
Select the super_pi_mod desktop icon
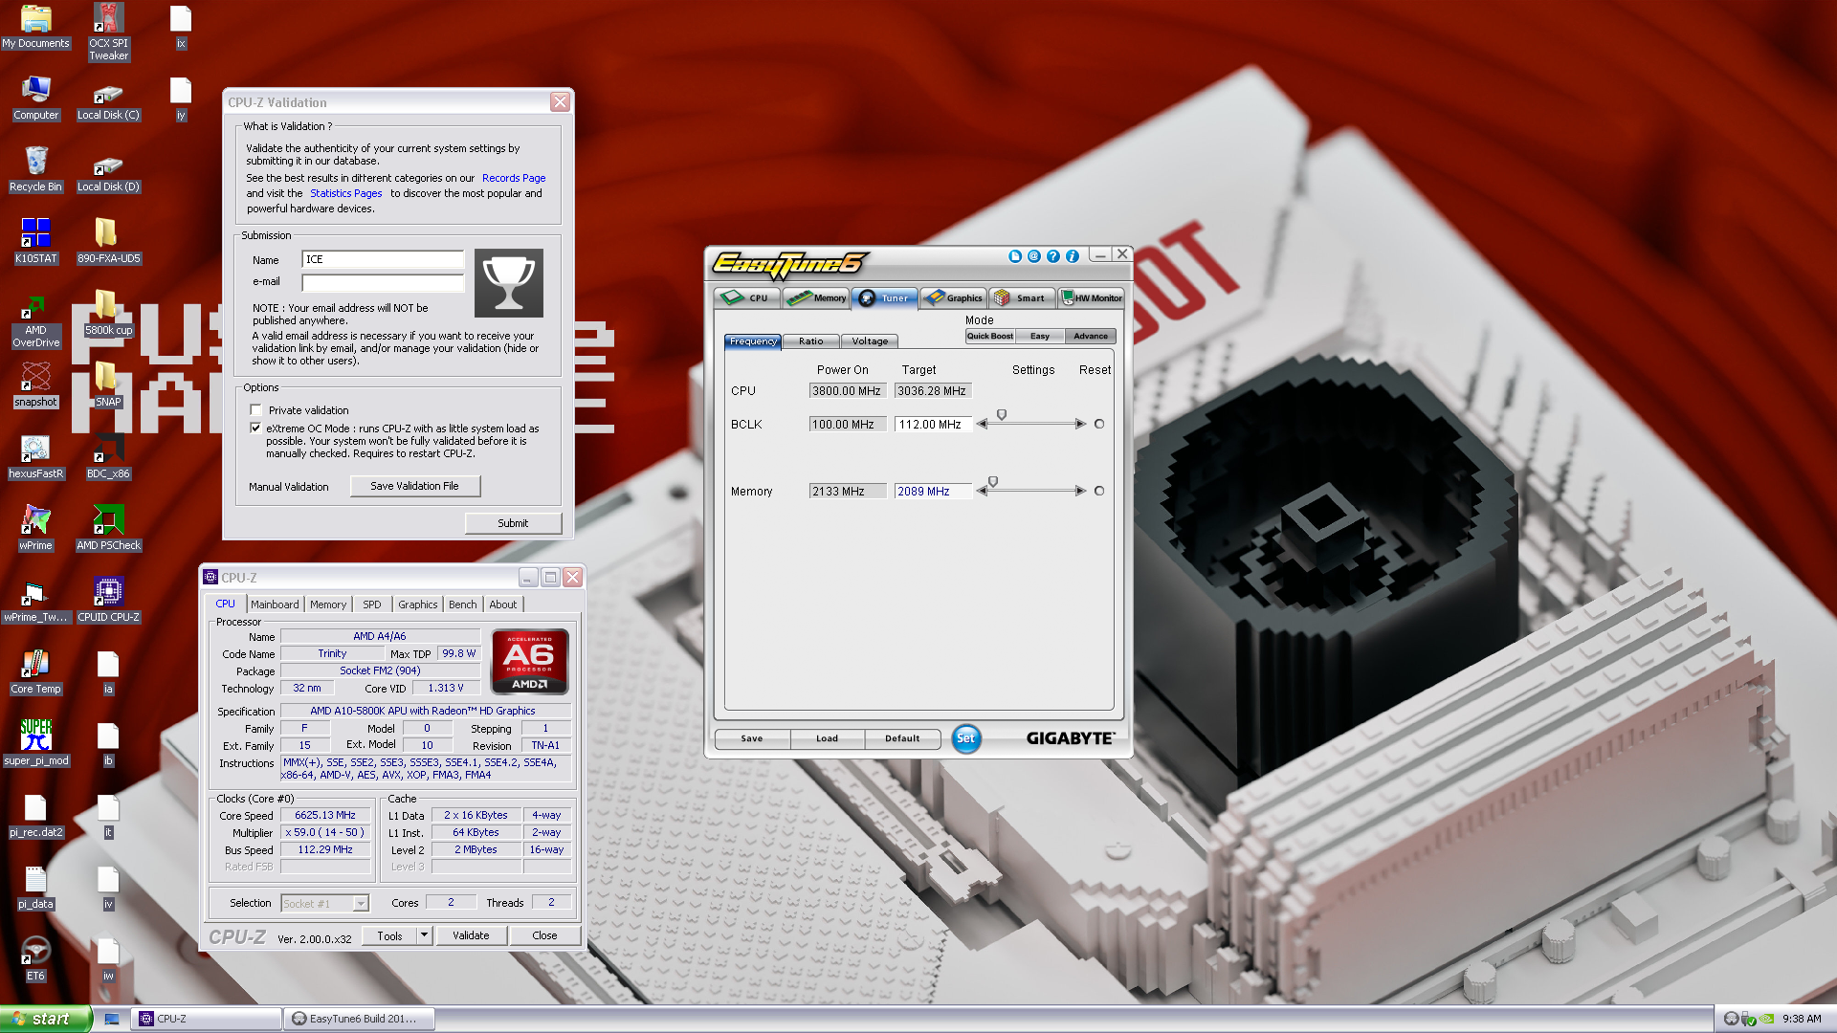tap(35, 743)
